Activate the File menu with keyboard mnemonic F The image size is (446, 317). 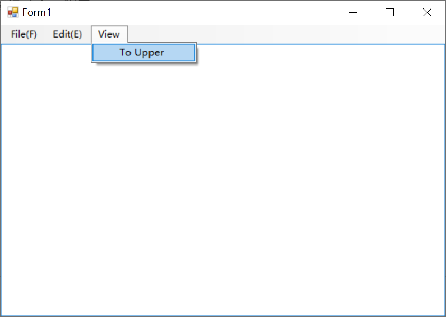pyautogui.click(x=23, y=34)
